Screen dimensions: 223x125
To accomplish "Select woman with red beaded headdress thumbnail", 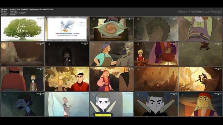I will [x=200, y=104].
